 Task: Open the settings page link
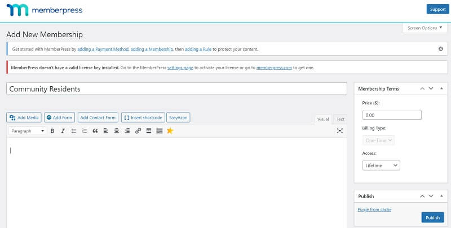[180, 68]
